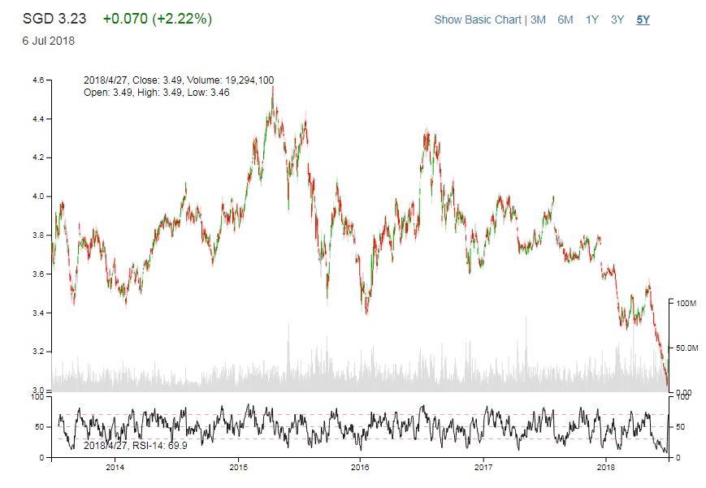Click the 2018/4/27 OHLC tooltip text

178,80
